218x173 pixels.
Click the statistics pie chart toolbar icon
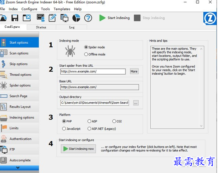[76, 18]
